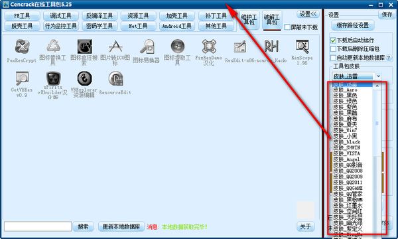This screenshot has width=398, height=239.
Task: Launch the ResourceEdit tool icon
Action: [x=115, y=78]
